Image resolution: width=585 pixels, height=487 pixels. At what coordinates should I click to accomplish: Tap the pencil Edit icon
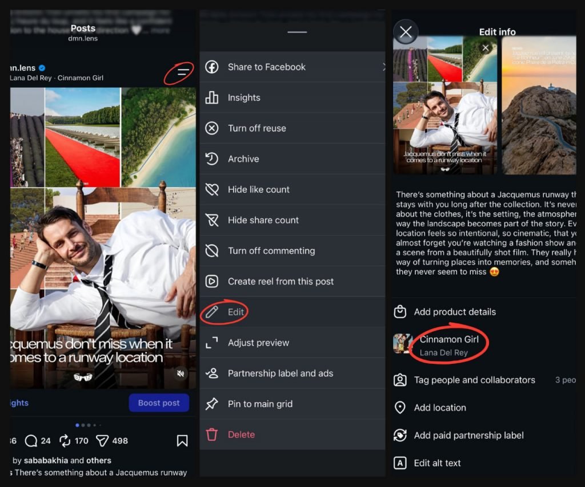[212, 312]
